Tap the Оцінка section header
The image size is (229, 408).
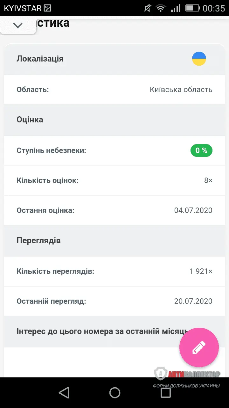(x=30, y=120)
